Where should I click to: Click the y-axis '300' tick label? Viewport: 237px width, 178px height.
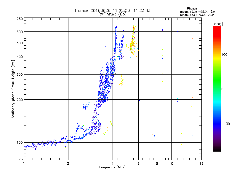(x=20, y=75)
